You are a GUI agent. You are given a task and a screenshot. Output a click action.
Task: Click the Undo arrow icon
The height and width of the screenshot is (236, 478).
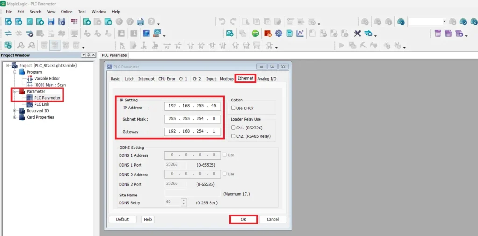(222, 21)
